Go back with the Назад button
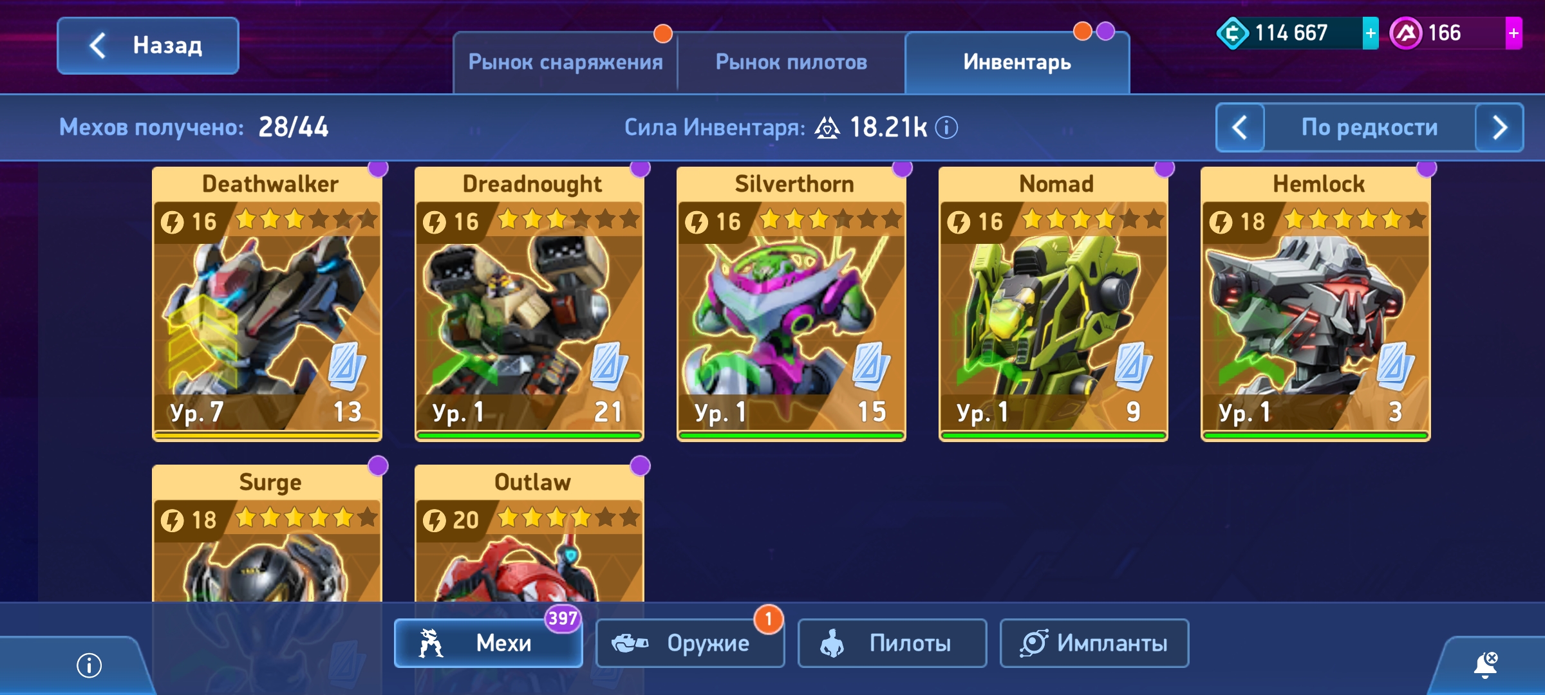1545x695 pixels. [x=148, y=46]
